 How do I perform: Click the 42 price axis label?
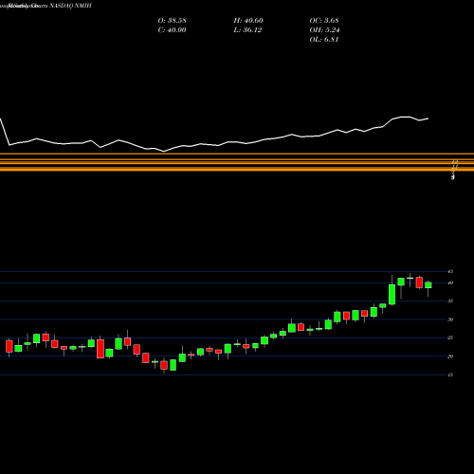450,271
